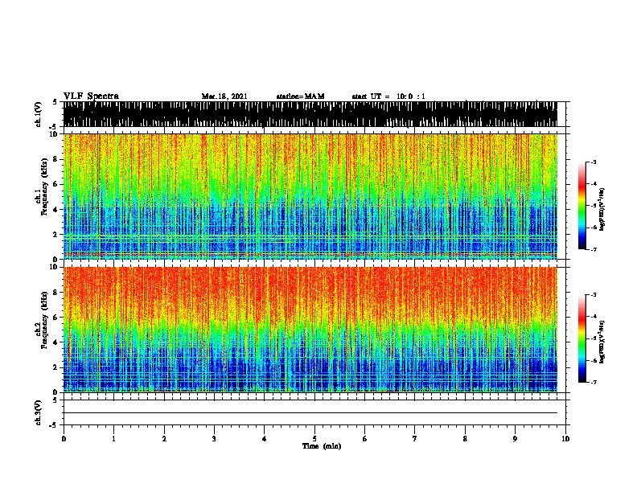
Task: Click the "-5" tick on ch.3(V) axis
Action: coord(53,425)
